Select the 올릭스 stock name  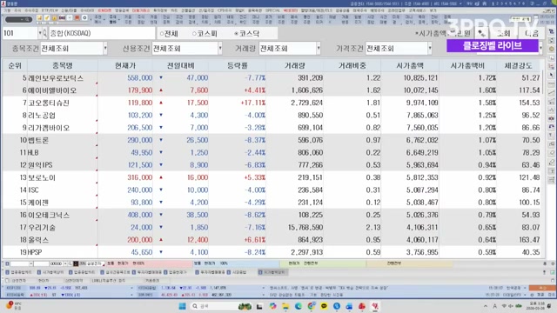click(38, 240)
